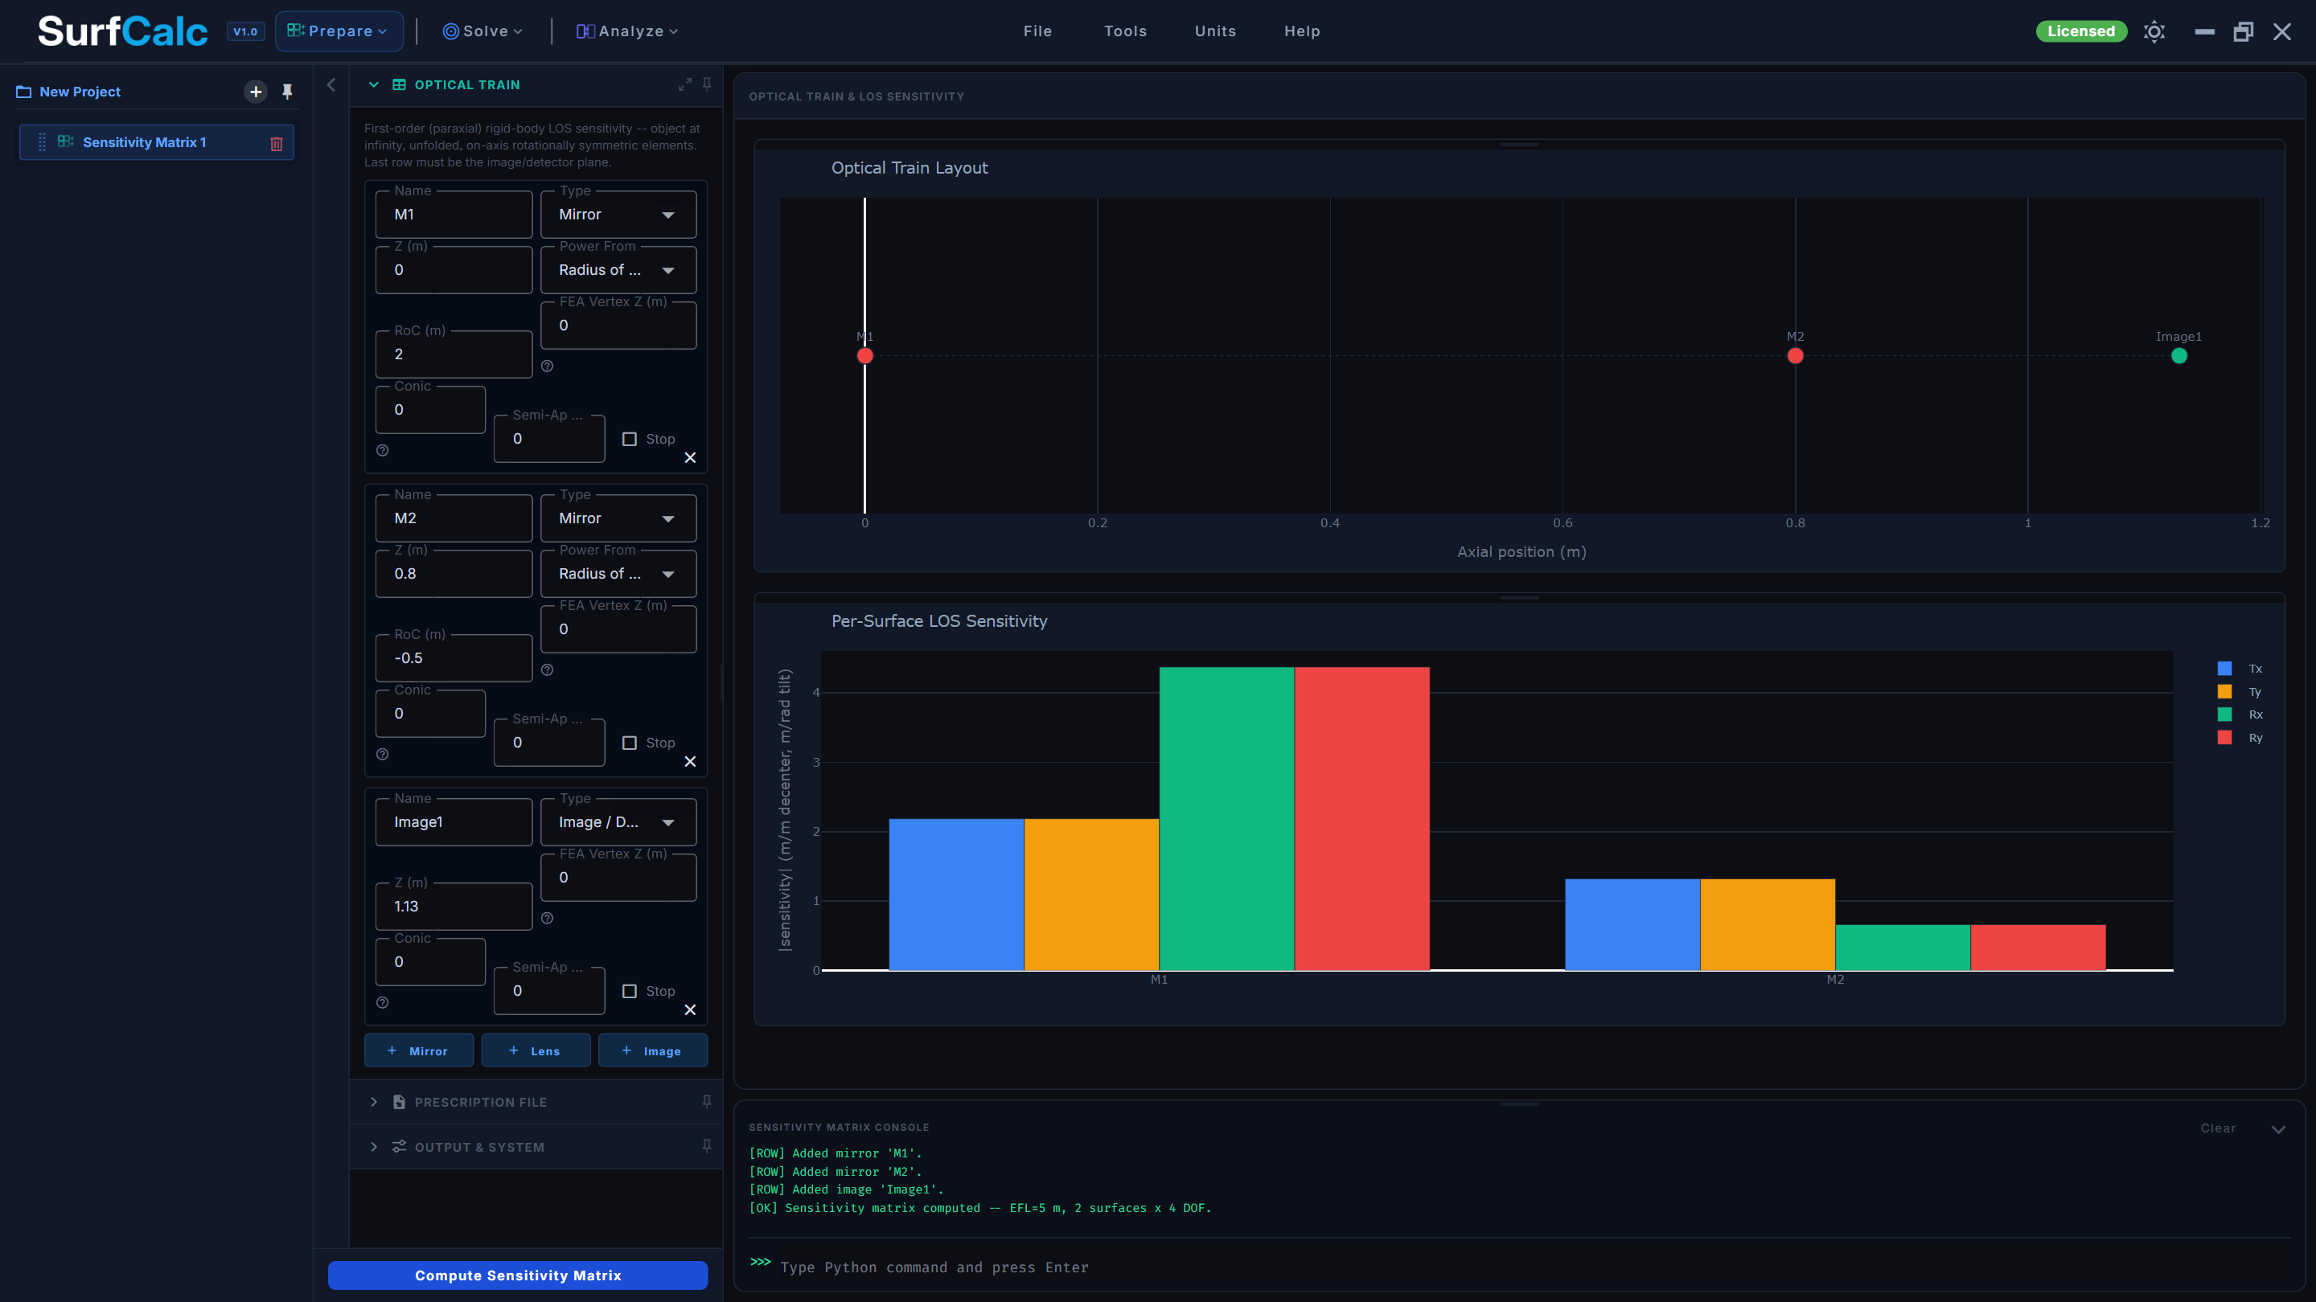This screenshot has width=2316, height=1302.
Task: Open the Analyze menu
Action: click(x=627, y=31)
